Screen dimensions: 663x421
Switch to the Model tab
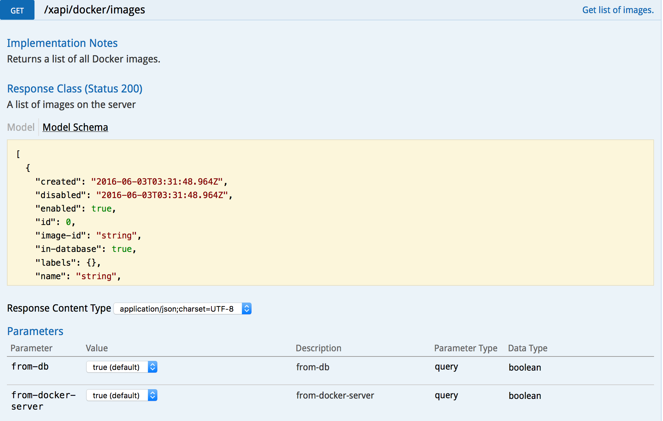click(21, 127)
